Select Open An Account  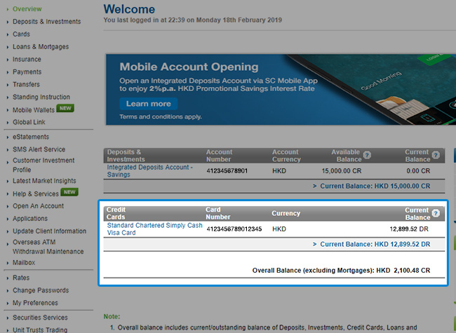tap(38, 206)
